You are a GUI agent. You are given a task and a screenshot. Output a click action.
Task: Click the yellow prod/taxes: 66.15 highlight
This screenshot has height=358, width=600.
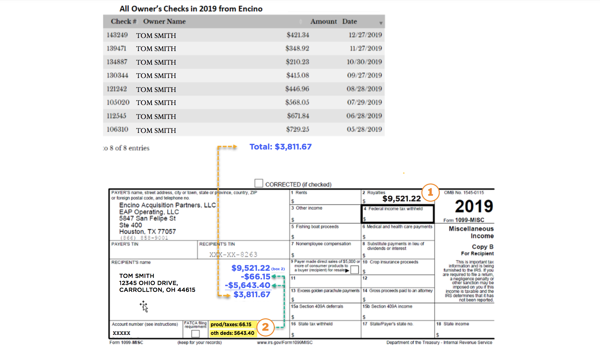click(231, 324)
